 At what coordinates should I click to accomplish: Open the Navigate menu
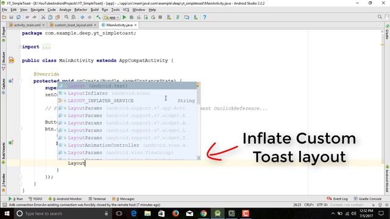pyautogui.click(x=37, y=10)
